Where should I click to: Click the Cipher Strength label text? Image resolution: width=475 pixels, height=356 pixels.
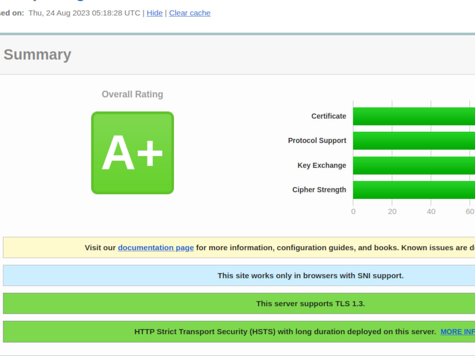pyautogui.click(x=319, y=189)
